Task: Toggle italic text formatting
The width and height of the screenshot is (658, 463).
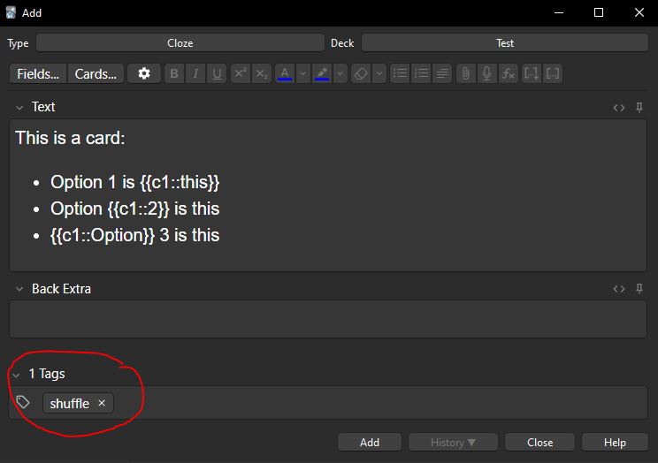Action: 195,74
